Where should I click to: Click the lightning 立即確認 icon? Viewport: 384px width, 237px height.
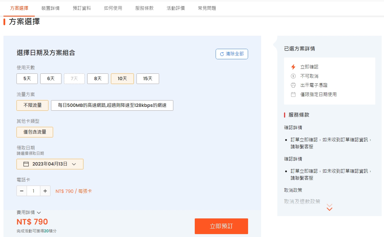pyautogui.click(x=293, y=67)
